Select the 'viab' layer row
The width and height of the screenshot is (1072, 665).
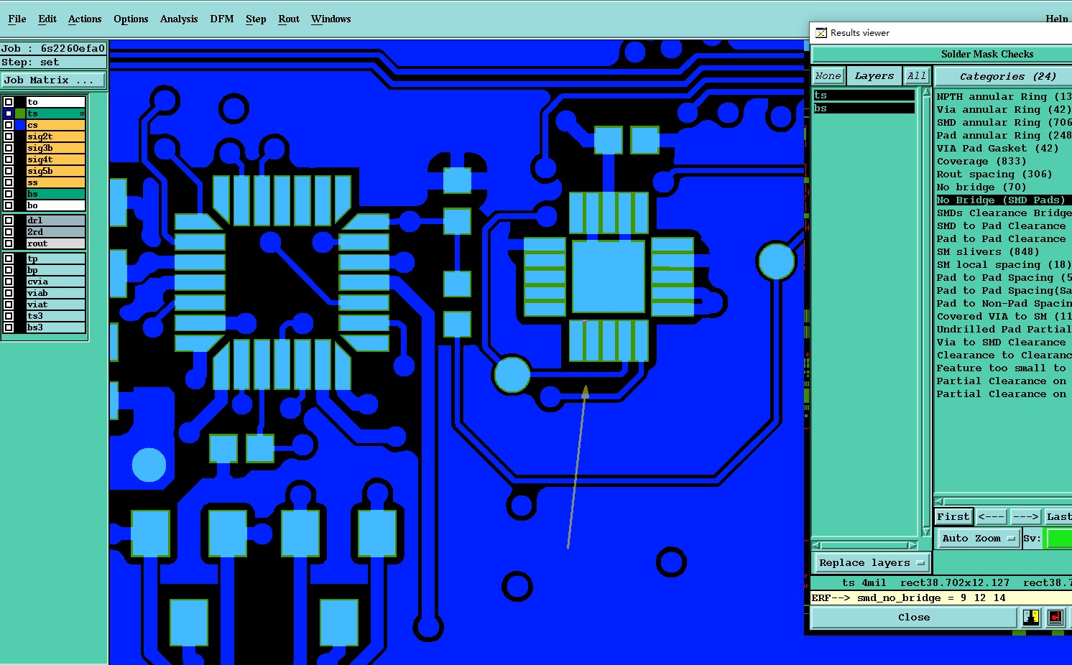point(56,293)
